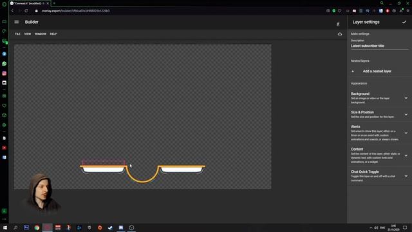Click the browser search magnifier icon
The width and height of the screenshot is (412, 232).
[382, 3]
